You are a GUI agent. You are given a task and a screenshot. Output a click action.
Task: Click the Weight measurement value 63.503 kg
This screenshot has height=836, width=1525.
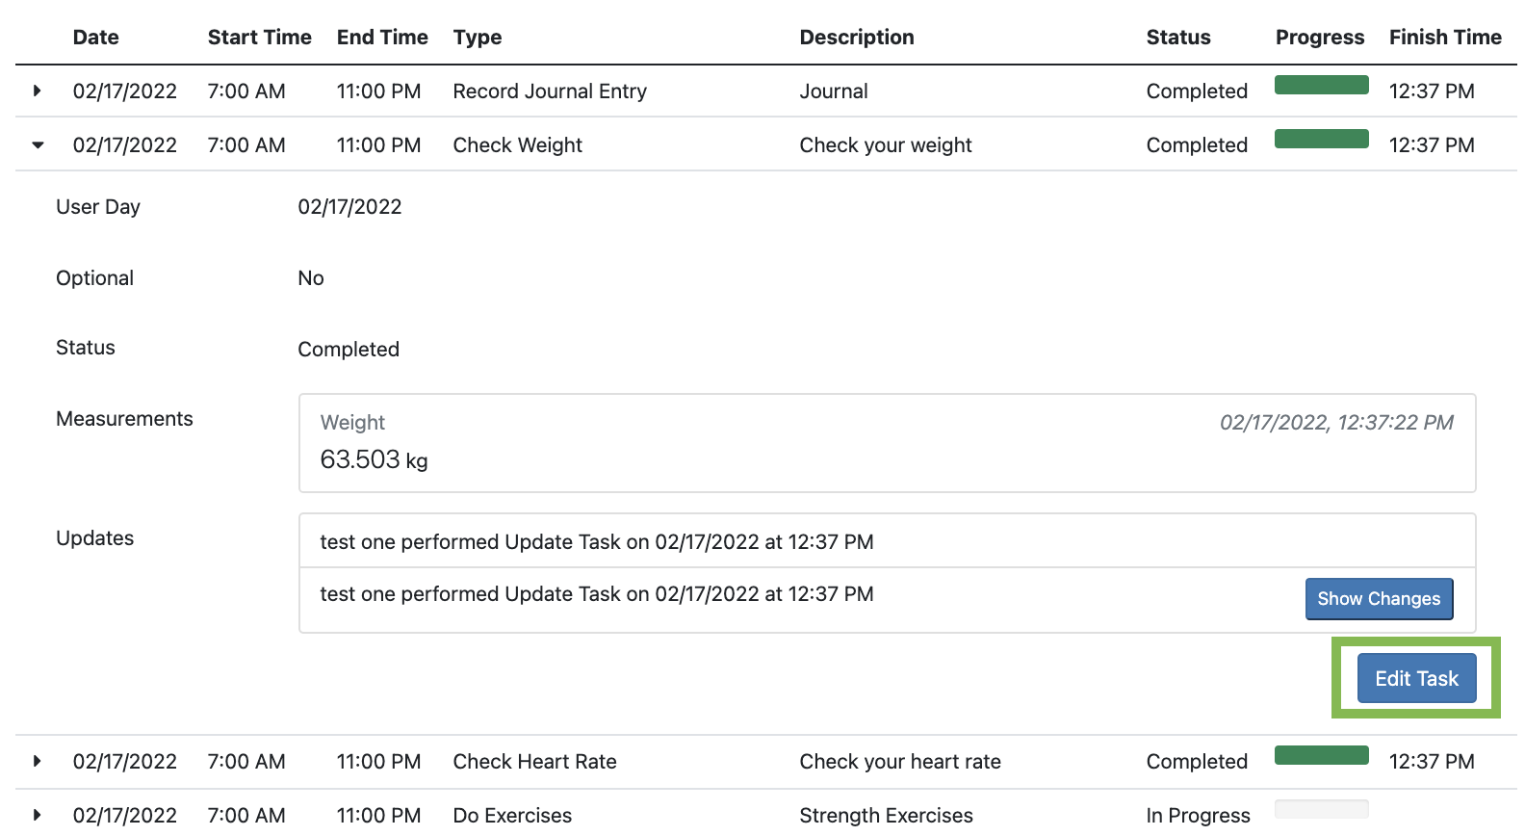(374, 459)
